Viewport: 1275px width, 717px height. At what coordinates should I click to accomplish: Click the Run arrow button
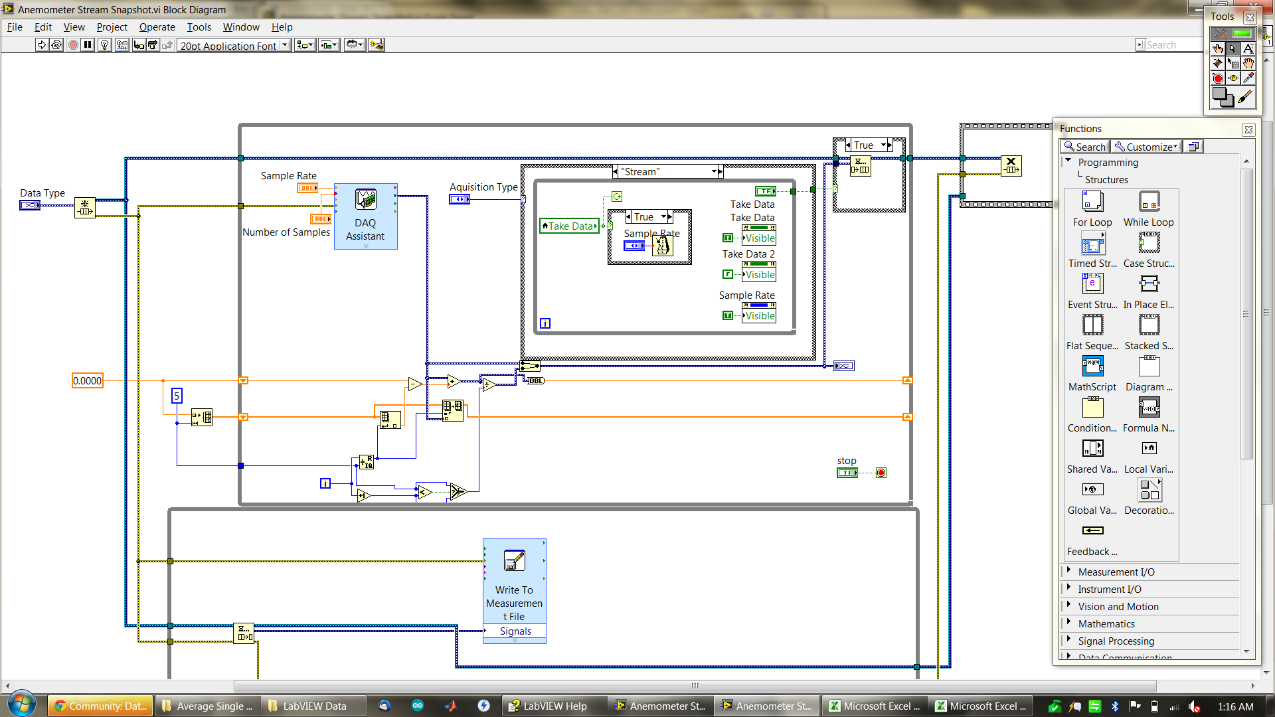[42, 45]
